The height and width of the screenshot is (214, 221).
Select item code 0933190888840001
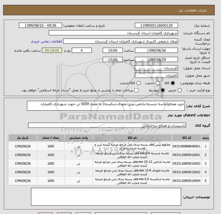[x=187, y=146]
